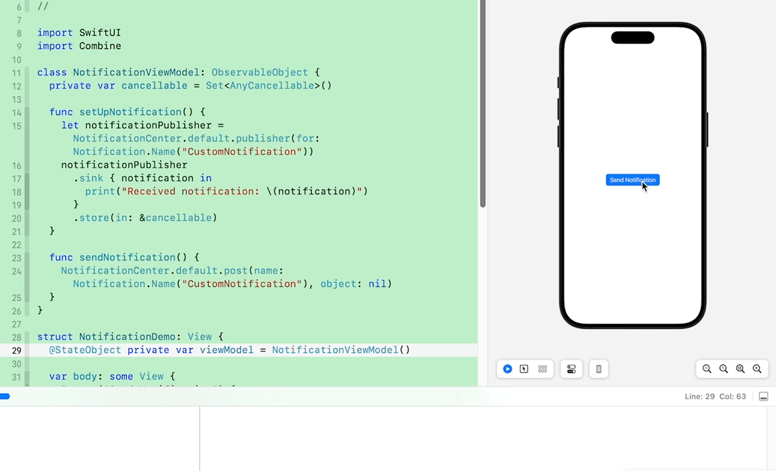Click 'Set<AnyCancellable>()' in the code
The image size is (776, 471).
(x=269, y=86)
